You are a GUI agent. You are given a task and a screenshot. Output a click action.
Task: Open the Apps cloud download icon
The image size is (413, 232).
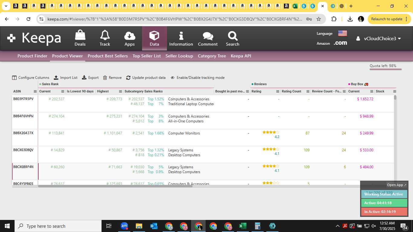point(130,38)
